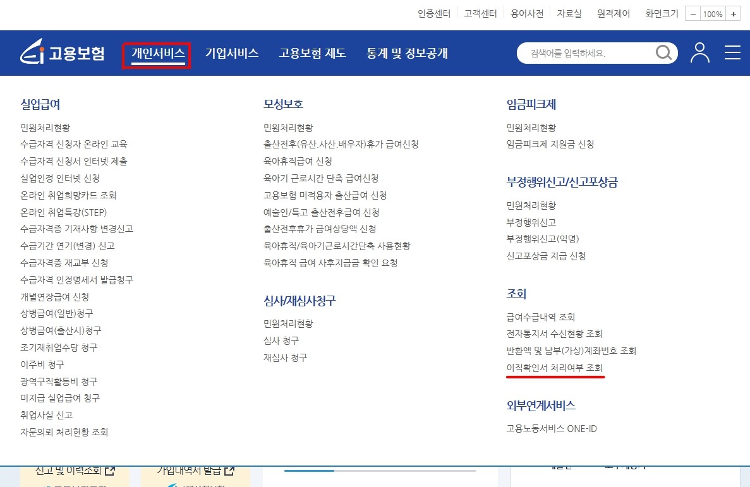The width and height of the screenshot is (750, 487).
Task: Open 조기재취업수당 청구
Action: 59,348
